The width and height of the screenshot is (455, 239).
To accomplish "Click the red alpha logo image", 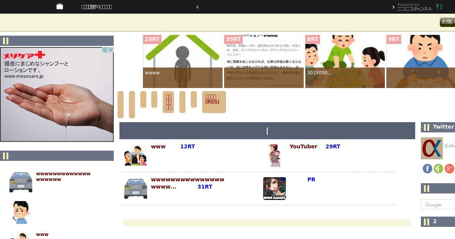I will (432, 148).
